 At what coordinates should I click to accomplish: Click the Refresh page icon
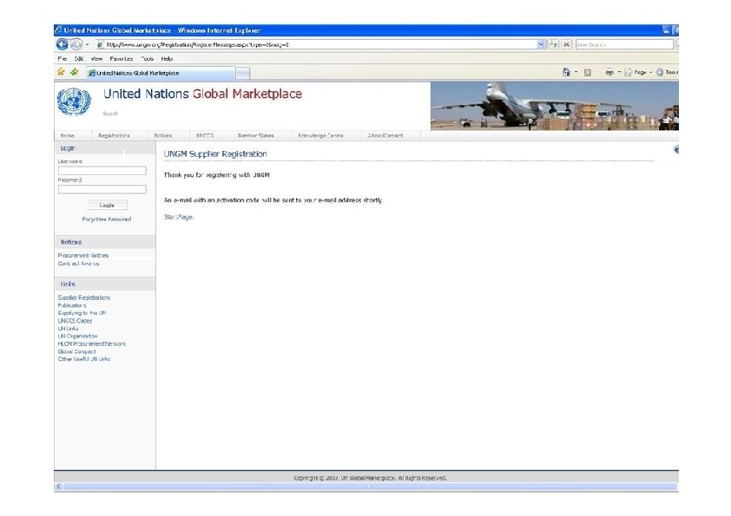point(553,45)
